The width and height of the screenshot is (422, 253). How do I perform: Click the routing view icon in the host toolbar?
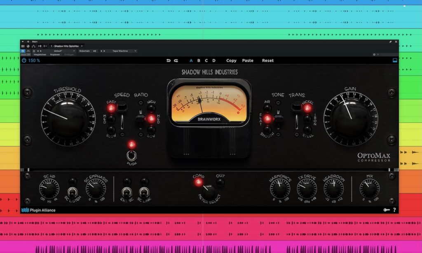click(33, 46)
